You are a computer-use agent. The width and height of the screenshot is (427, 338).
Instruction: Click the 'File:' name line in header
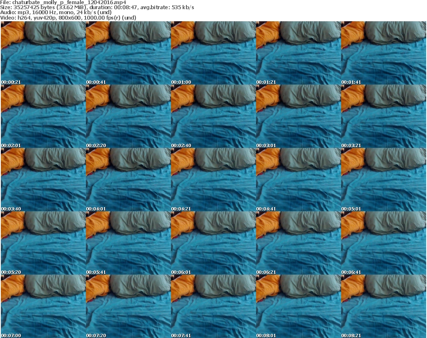coord(63,3)
